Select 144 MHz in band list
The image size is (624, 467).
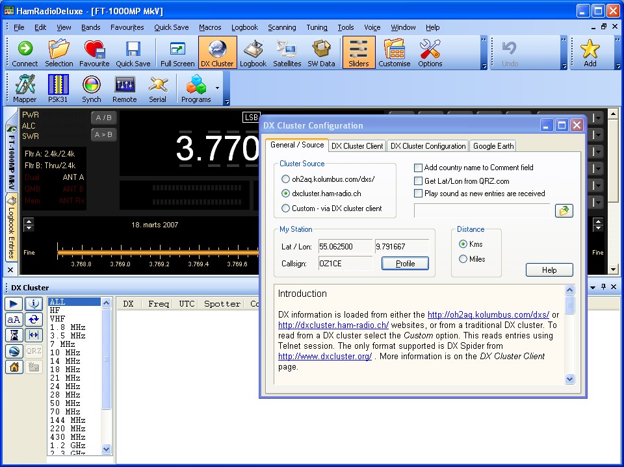[74, 420]
